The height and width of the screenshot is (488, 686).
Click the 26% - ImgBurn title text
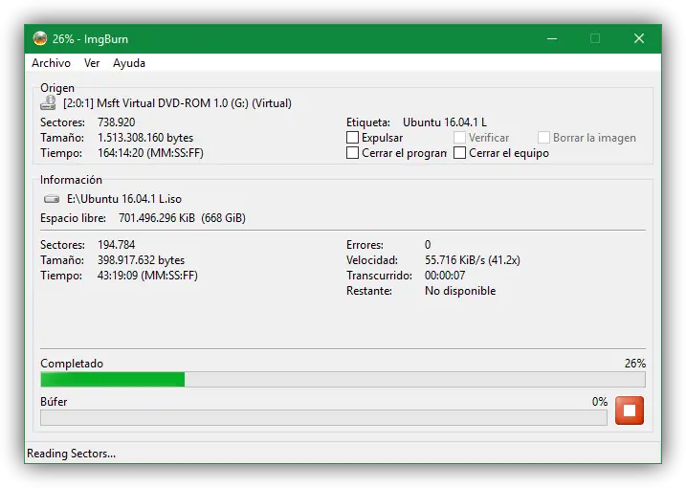coord(90,39)
